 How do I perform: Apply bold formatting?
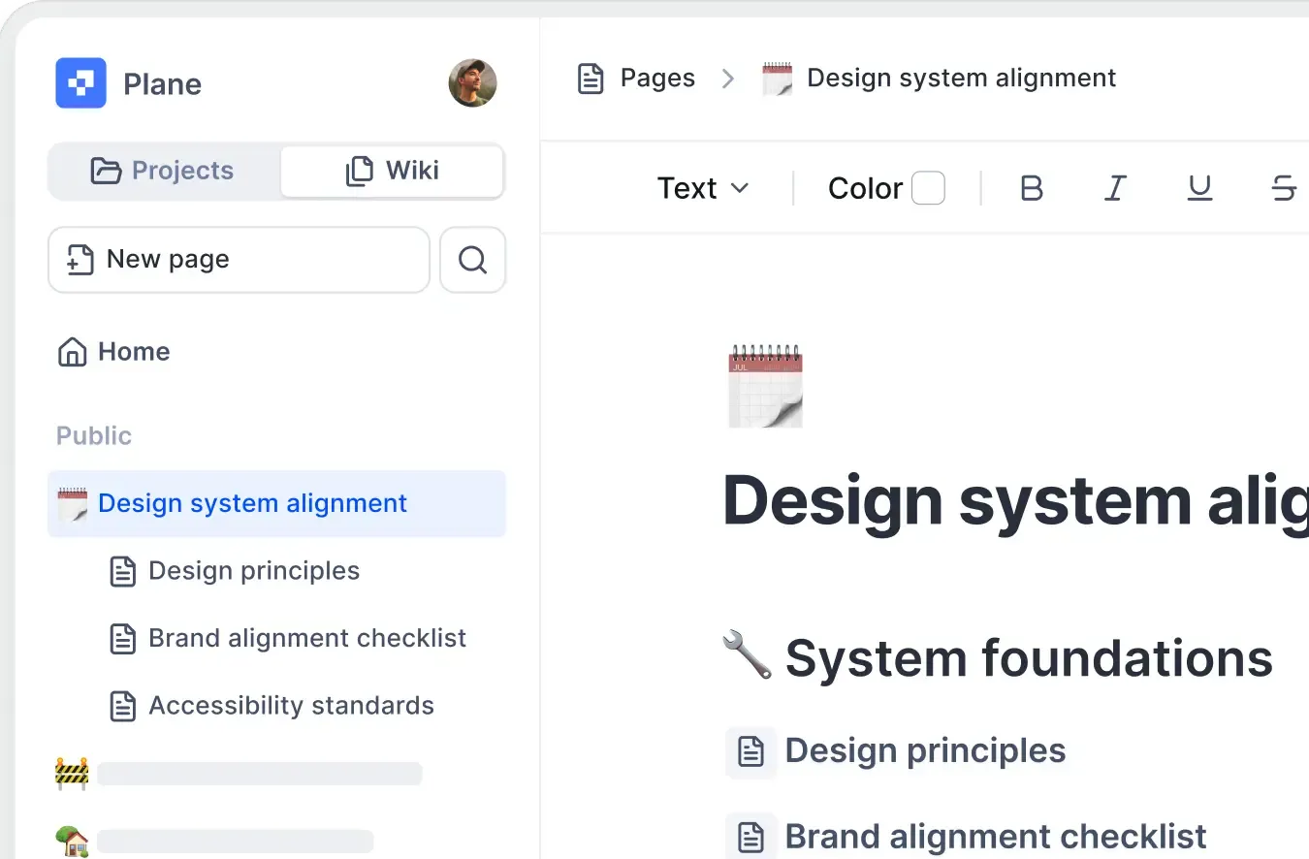(1032, 188)
